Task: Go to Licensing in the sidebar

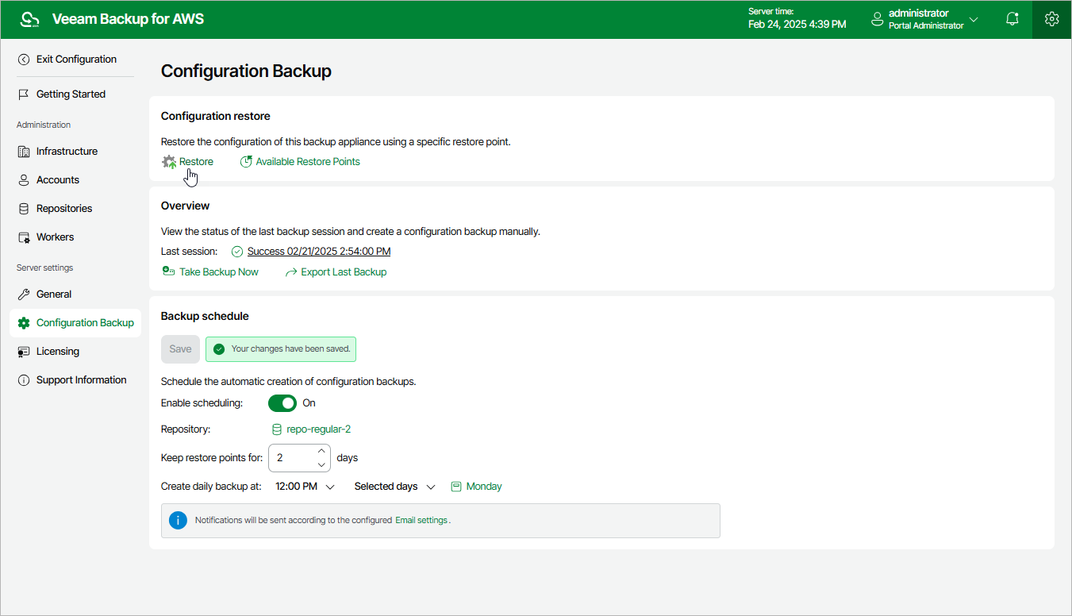Action: pyautogui.click(x=57, y=352)
